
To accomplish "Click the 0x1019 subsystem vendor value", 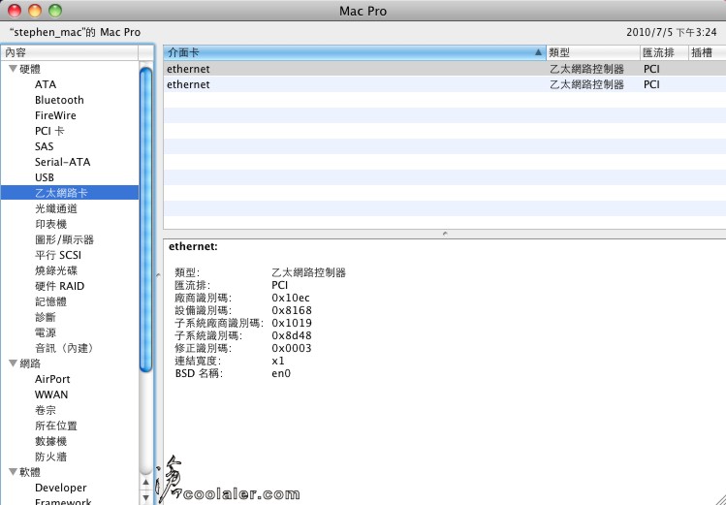I will pyautogui.click(x=292, y=323).
